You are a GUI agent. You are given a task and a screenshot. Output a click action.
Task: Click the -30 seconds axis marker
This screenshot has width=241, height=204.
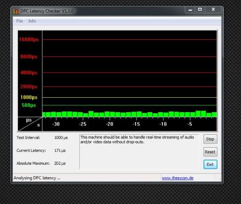(x=56, y=124)
